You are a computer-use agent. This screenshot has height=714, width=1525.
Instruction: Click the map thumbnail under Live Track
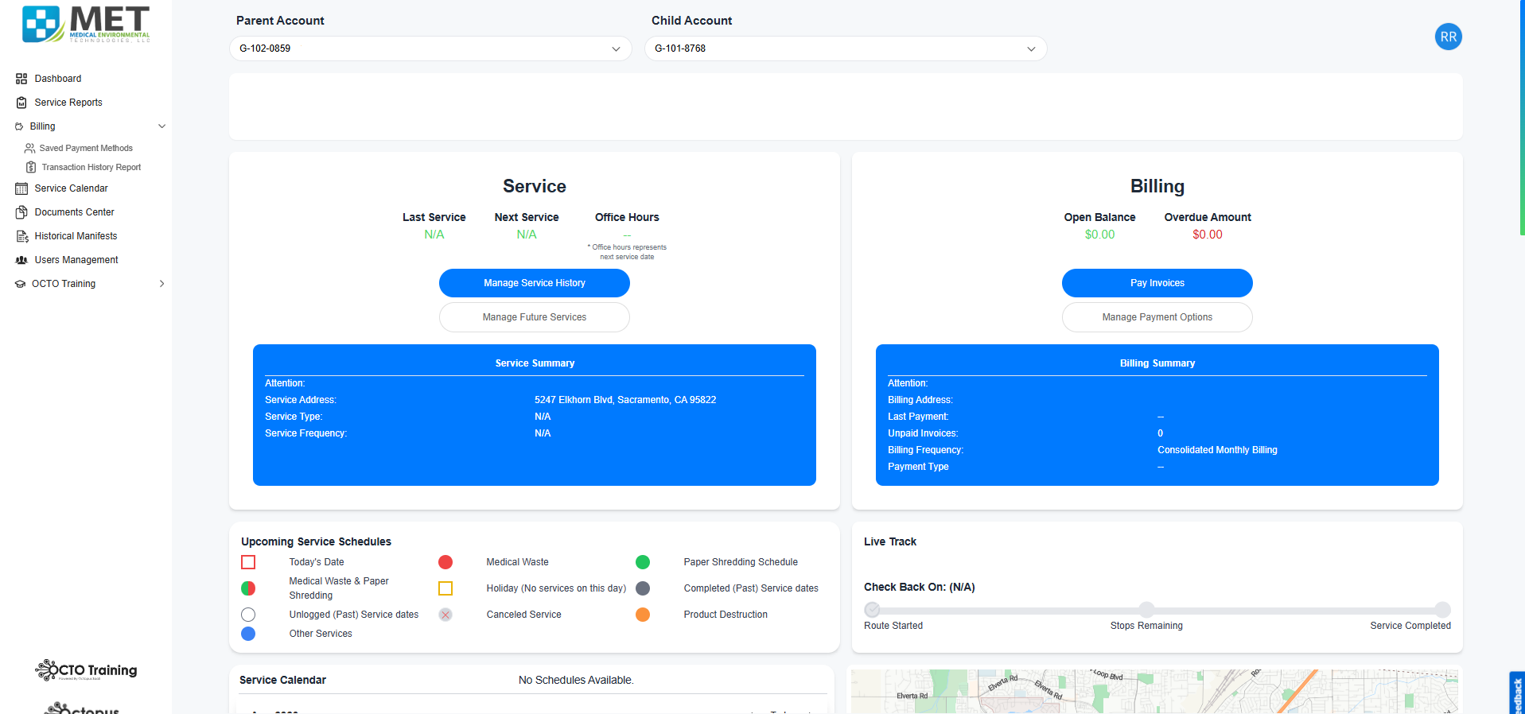tap(1154, 691)
